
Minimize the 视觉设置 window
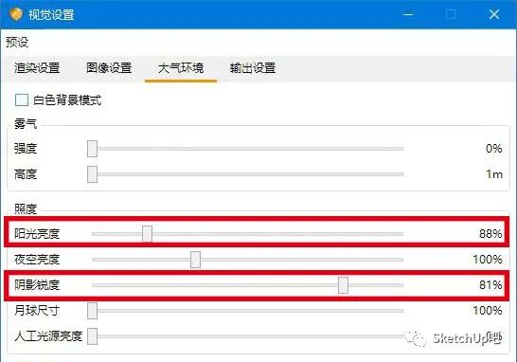coord(408,14)
